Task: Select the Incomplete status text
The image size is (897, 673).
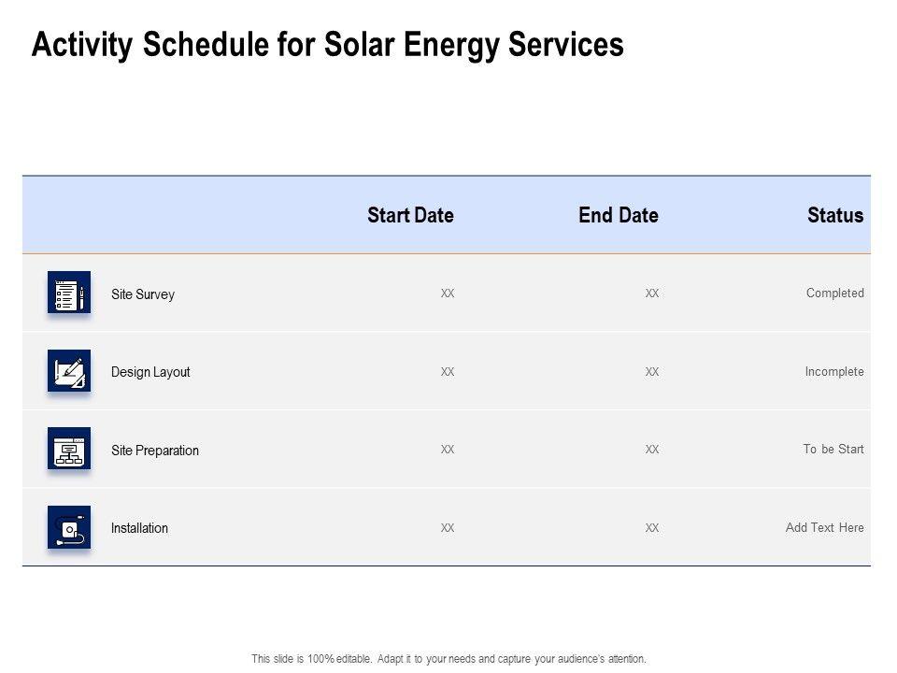Action: coord(834,372)
